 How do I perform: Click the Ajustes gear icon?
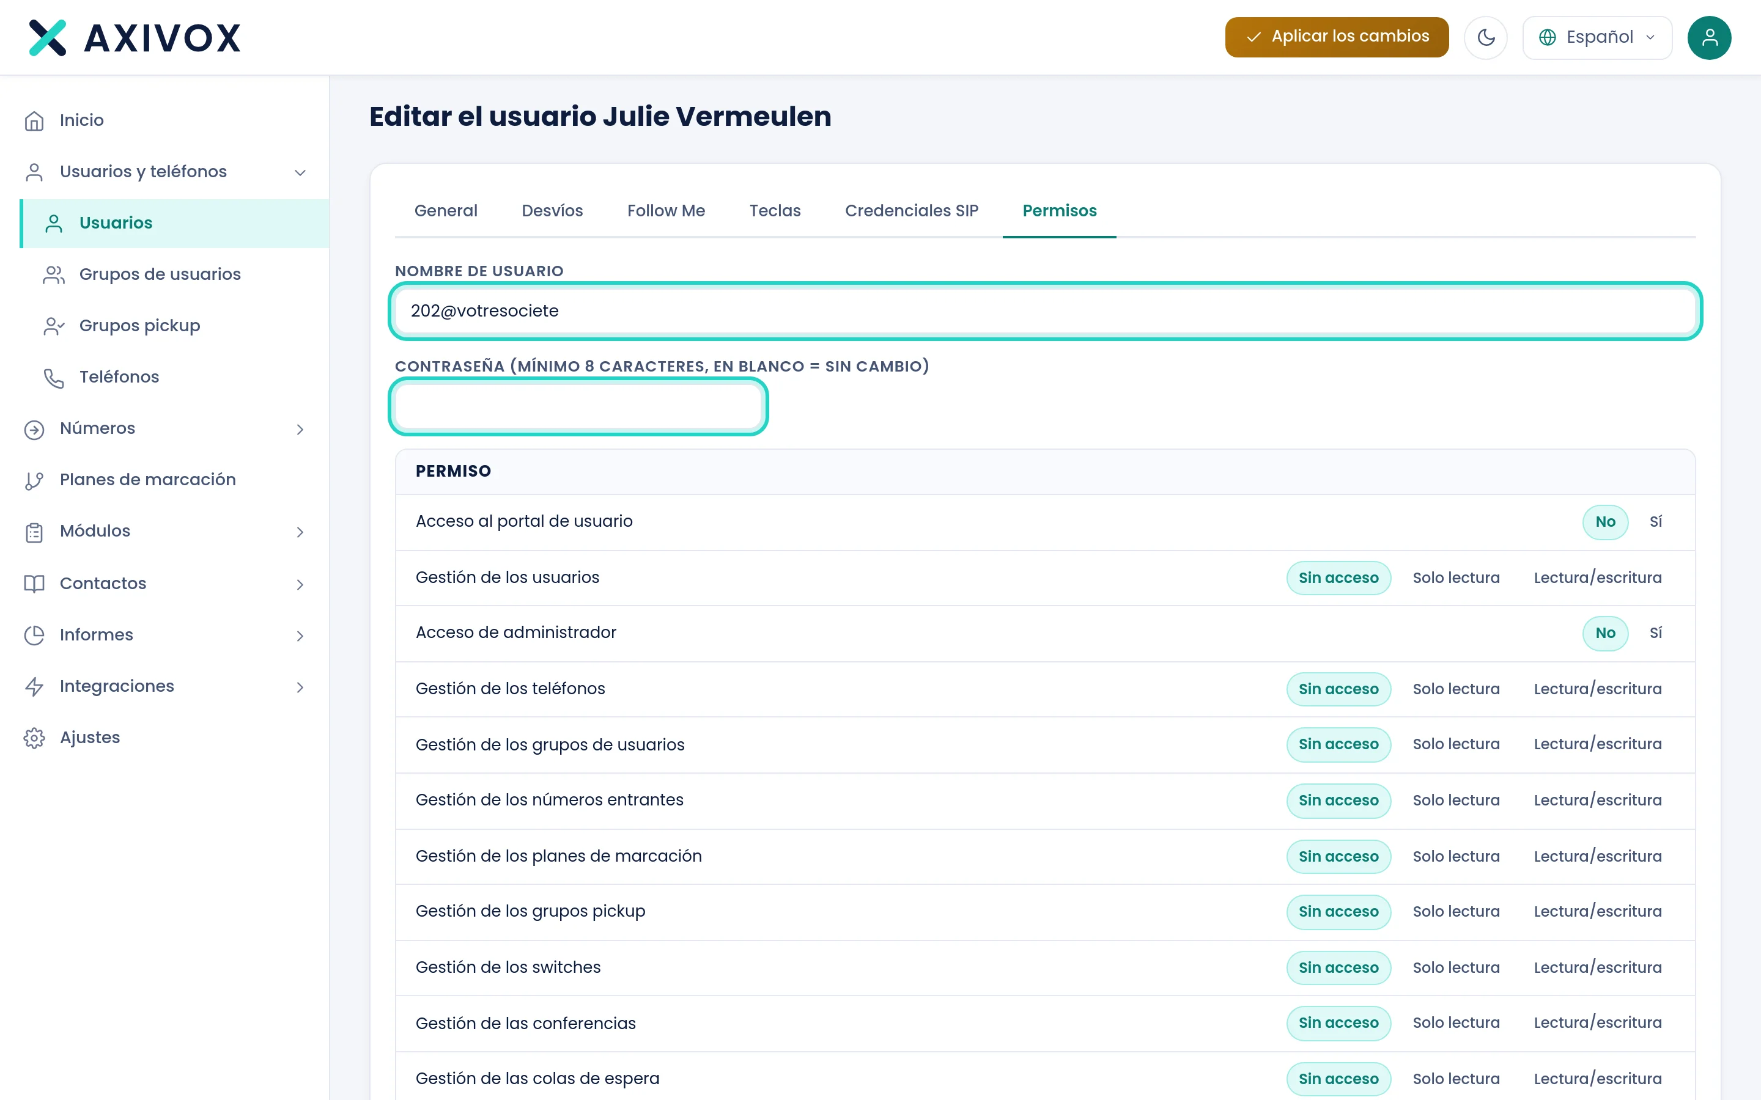(34, 738)
